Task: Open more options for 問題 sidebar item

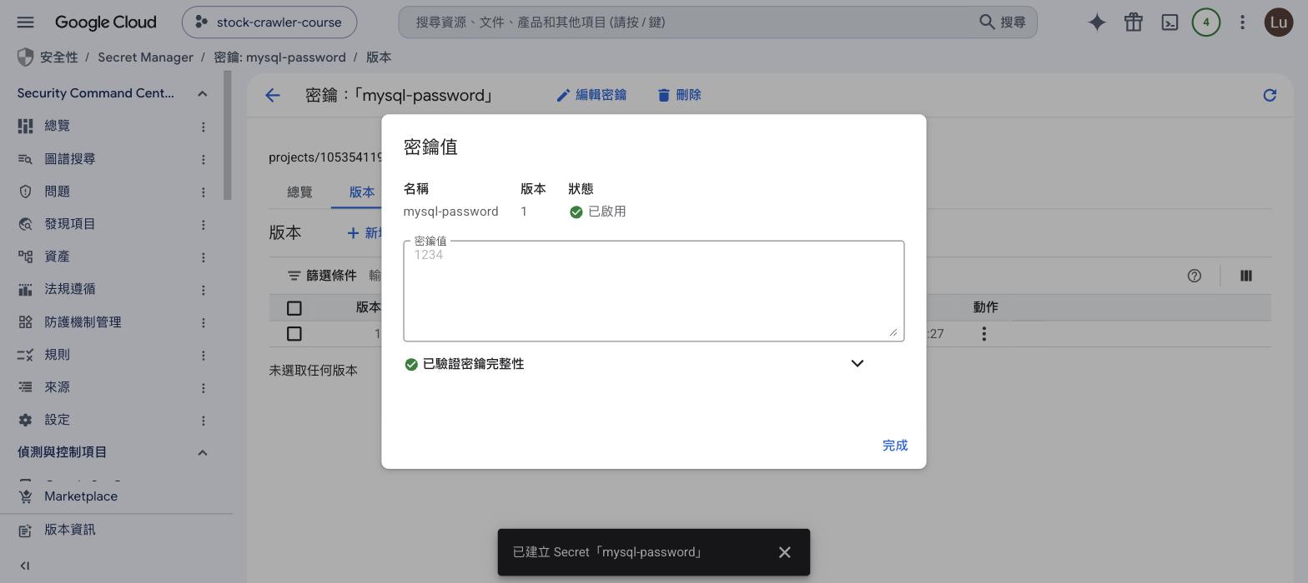Action: click(x=203, y=192)
